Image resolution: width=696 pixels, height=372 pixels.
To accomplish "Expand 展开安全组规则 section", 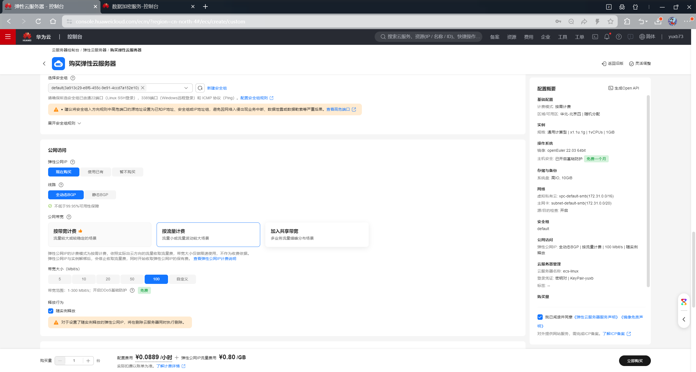I will click(64, 123).
